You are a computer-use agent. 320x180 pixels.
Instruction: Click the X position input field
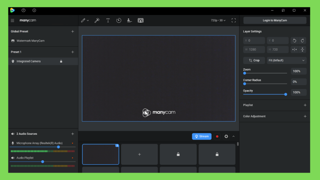[x=254, y=41]
